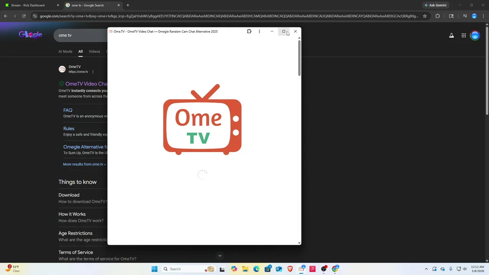489x275 pixels.
Task: Expand the How it Works item
Action: tap(72, 214)
